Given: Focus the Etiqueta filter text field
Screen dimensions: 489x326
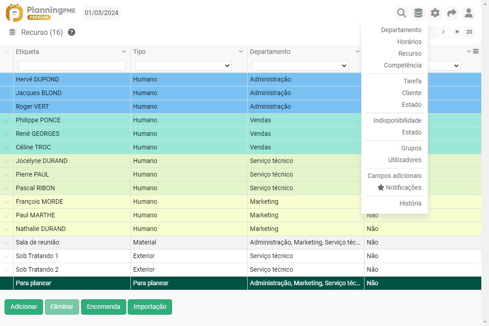Looking at the screenshot, I should click(x=72, y=66).
